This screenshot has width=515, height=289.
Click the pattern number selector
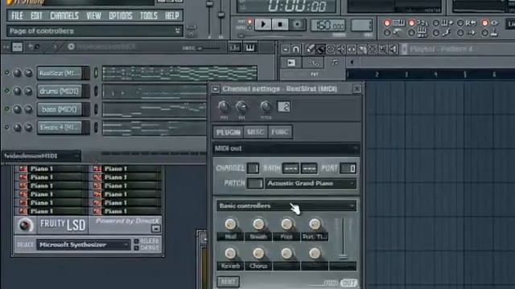click(x=361, y=25)
